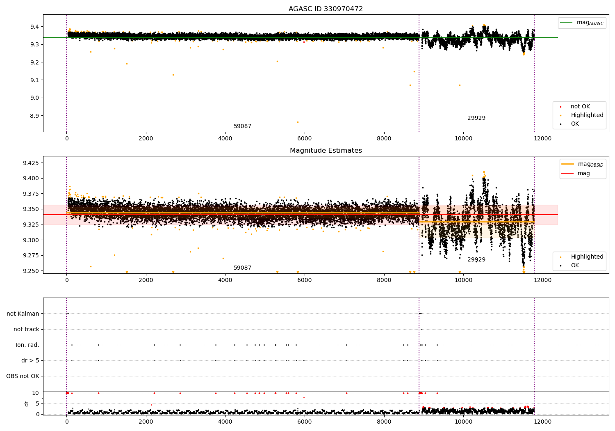Viewport: 615px width, 431px height.
Task: Click the "6000" x-tick under the top plot
Action: pos(305,139)
